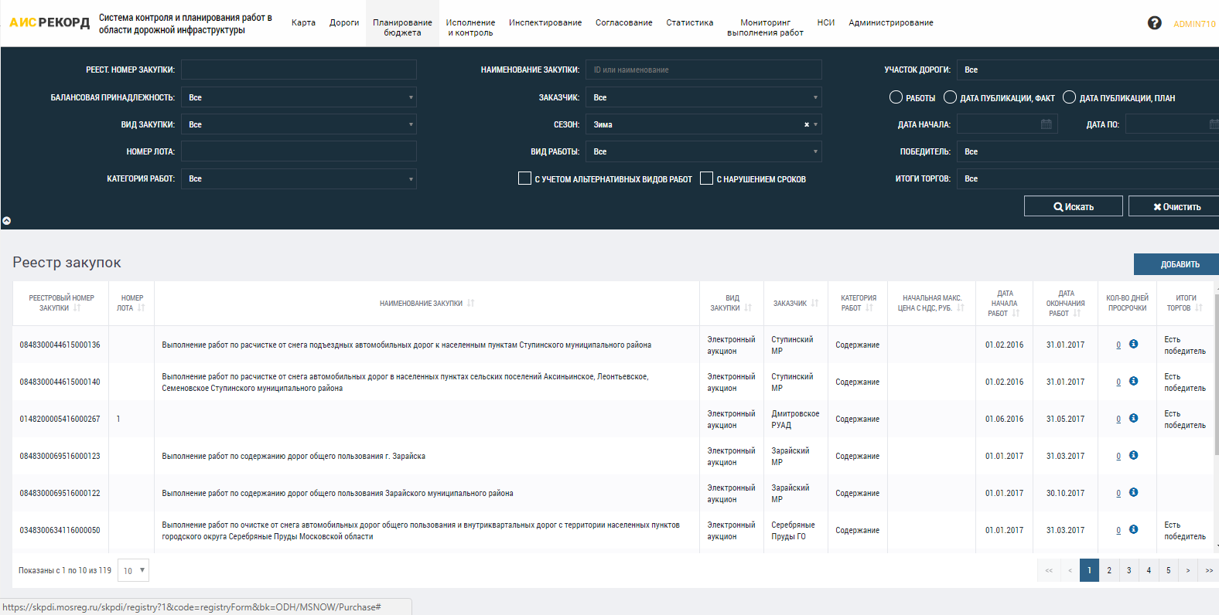Sort by ЗАКАЗЧИК column
The image size is (1219, 615).
coord(814,303)
